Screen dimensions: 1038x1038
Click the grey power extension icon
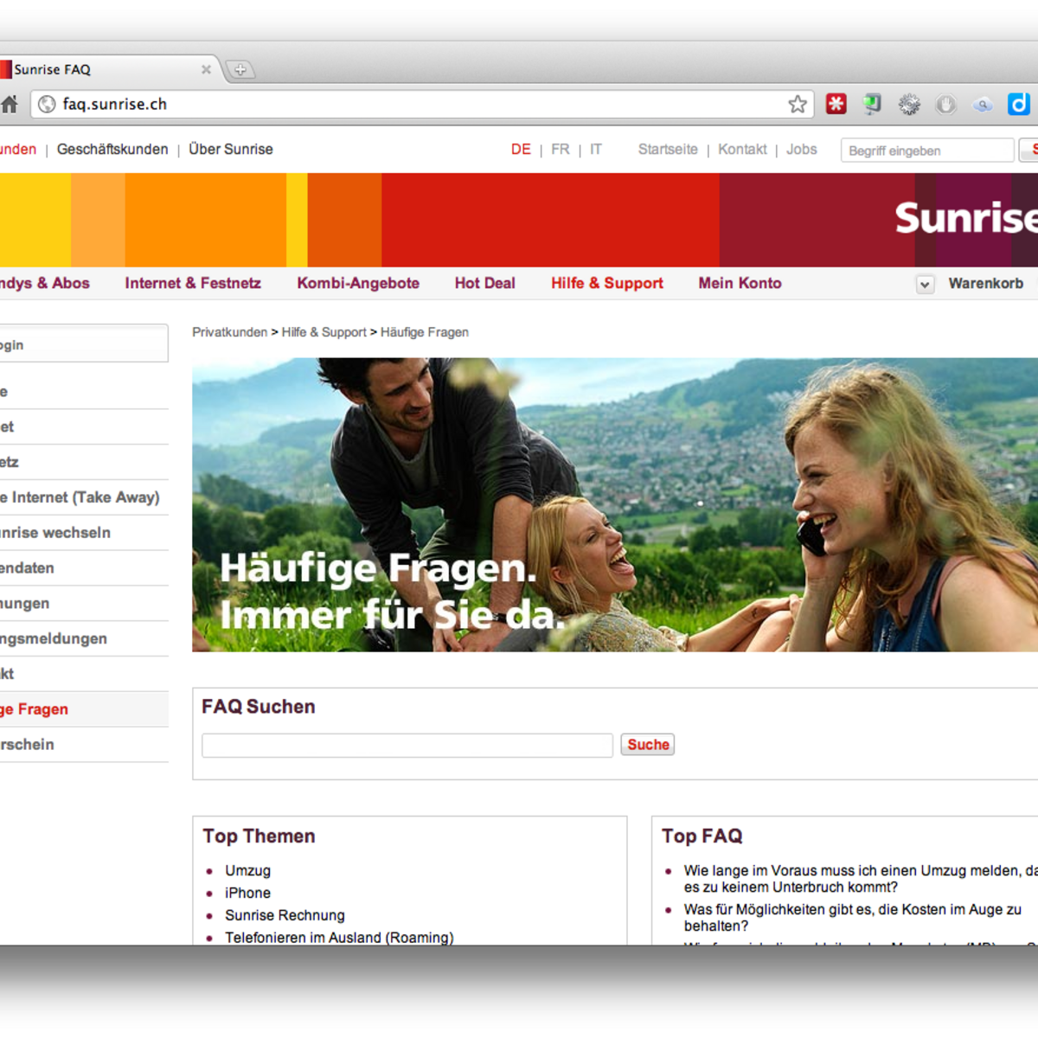pos(946,105)
